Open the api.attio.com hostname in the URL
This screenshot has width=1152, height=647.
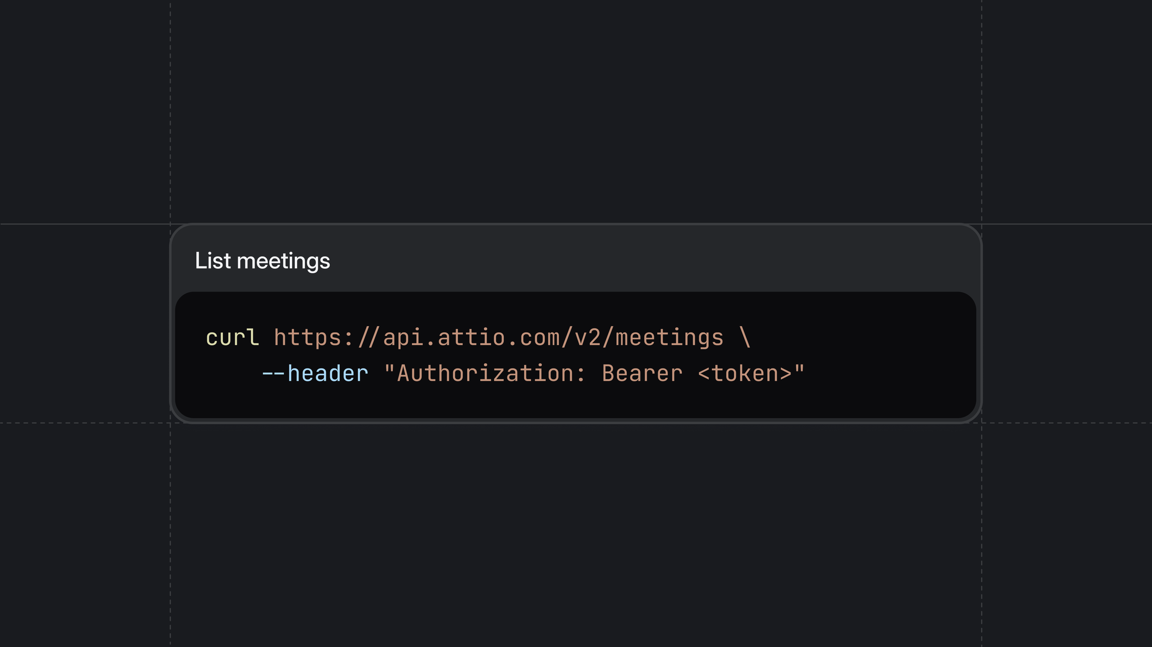coord(471,337)
